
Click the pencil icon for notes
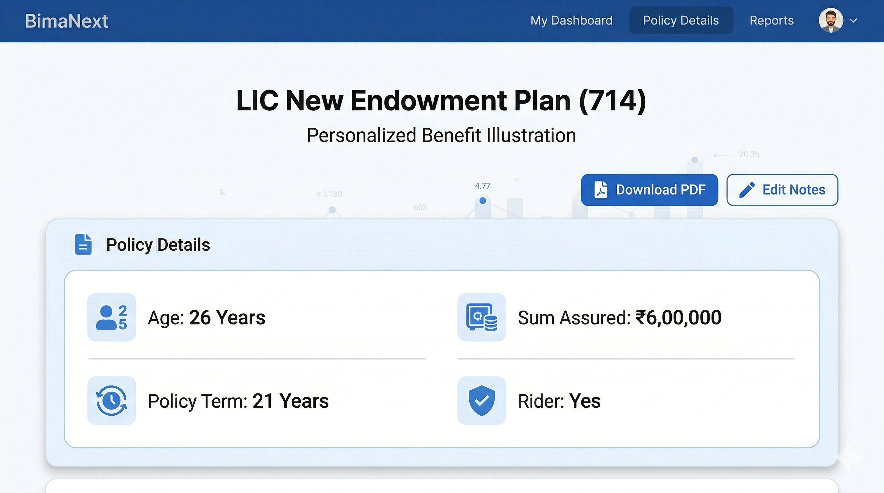click(x=747, y=190)
